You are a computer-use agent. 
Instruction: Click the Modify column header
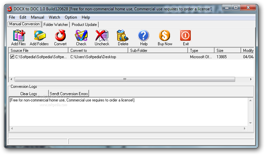pos(247,51)
